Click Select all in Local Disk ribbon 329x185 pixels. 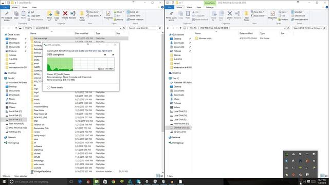(132, 12)
